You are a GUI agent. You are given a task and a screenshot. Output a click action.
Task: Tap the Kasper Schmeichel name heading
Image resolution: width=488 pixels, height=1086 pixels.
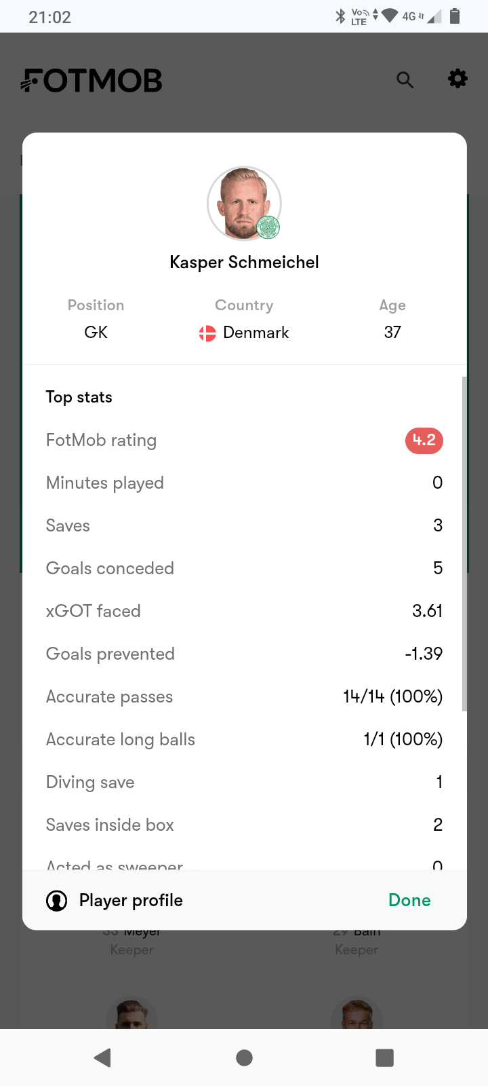point(244,263)
